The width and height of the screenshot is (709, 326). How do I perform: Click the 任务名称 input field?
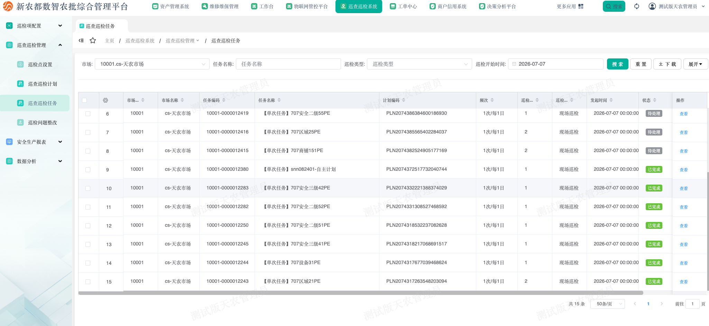click(x=288, y=64)
